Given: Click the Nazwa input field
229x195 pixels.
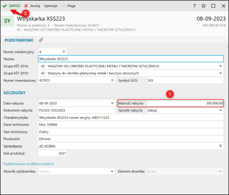Looking at the screenshot, I should pyautogui.click(x=131, y=59).
